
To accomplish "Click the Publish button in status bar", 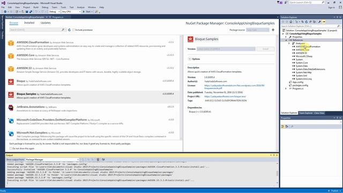I will (334, 191).
